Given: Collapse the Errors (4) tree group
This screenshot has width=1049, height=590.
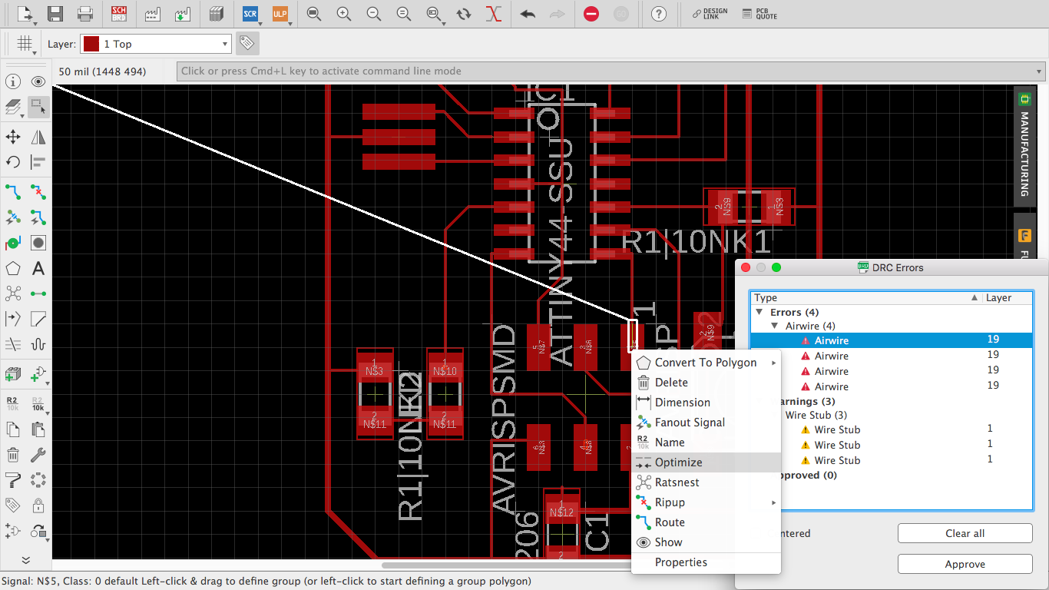Looking at the screenshot, I should (x=759, y=313).
